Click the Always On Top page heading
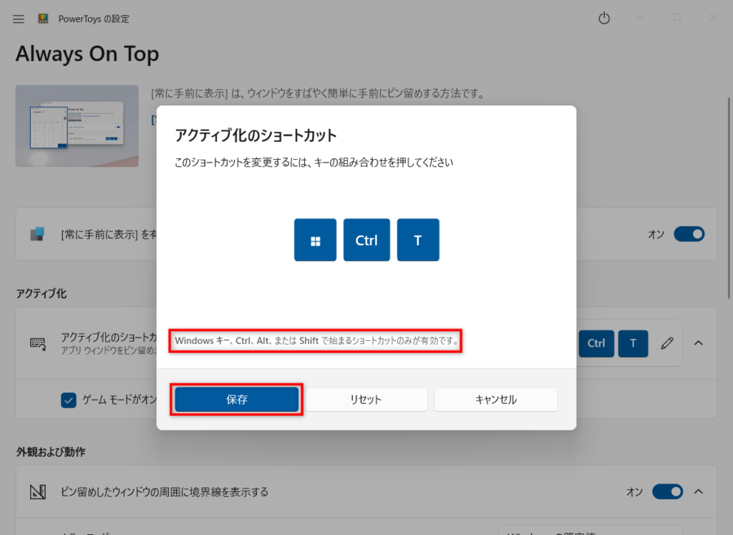733x535 pixels. 87,54
